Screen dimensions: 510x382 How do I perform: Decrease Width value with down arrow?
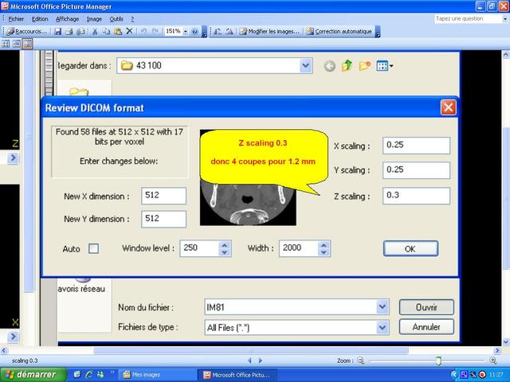pyautogui.click(x=324, y=252)
